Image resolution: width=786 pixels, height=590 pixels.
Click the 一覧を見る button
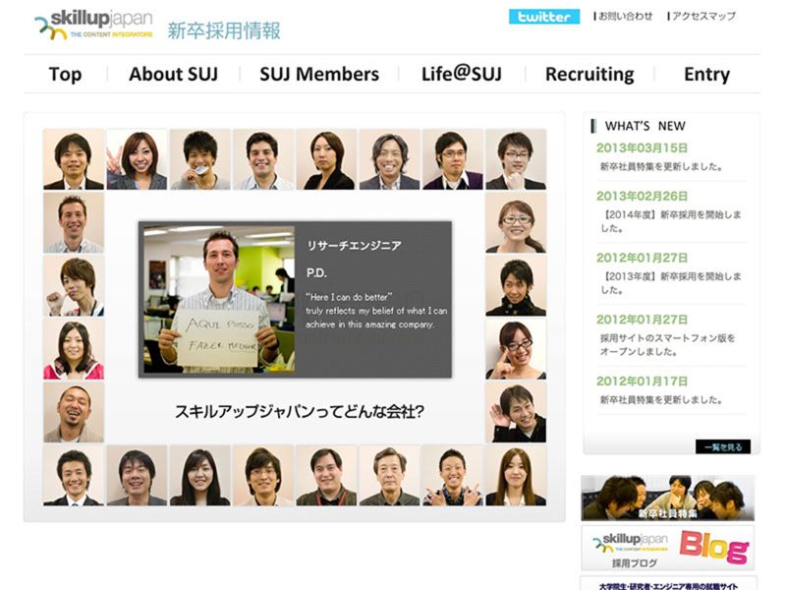pyautogui.click(x=722, y=446)
